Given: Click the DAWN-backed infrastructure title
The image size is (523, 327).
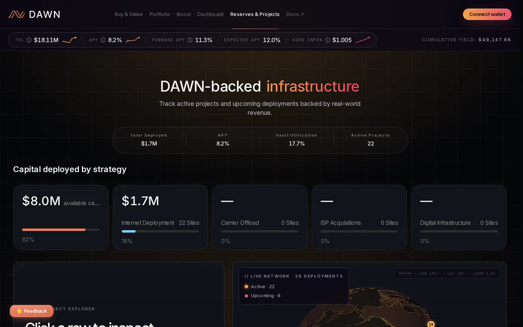Looking at the screenshot, I should [260, 86].
